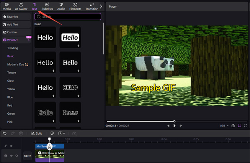Click the add-frame icon in timeline toolbar
The height and width of the screenshot is (163, 250).
coord(74,133)
